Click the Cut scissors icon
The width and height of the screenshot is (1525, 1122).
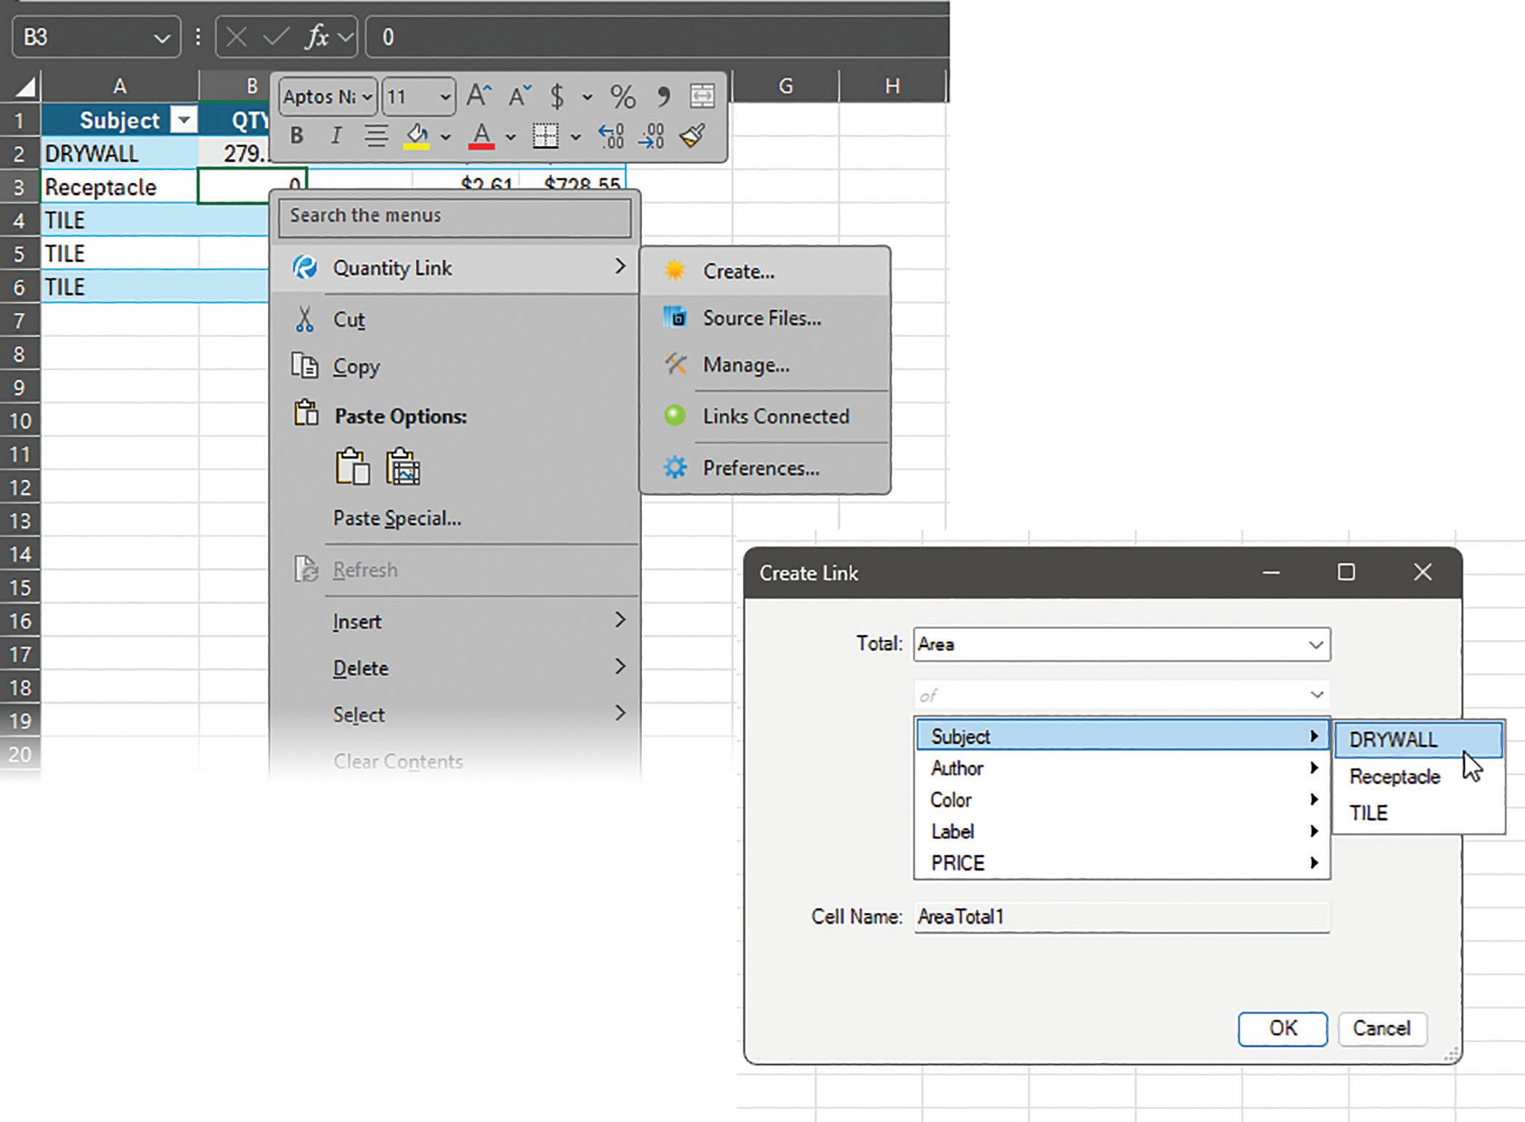tap(305, 319)
